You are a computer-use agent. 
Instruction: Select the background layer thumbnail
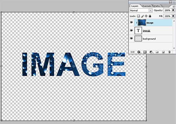(x=138, y=39)
